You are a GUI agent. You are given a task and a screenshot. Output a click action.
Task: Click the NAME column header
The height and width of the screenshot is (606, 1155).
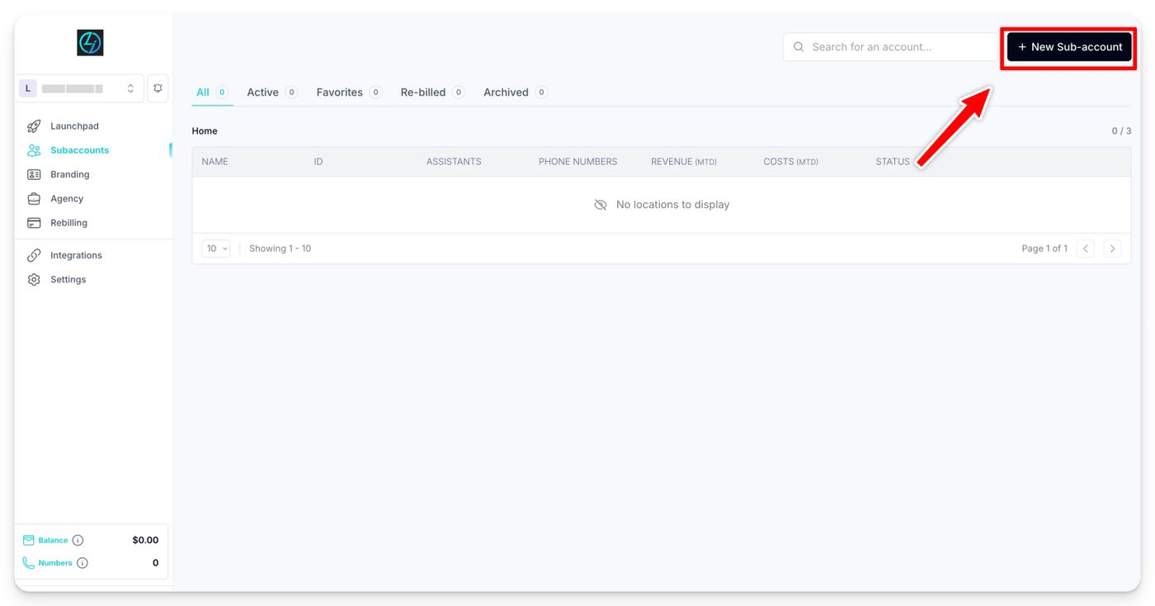(214, 162)
